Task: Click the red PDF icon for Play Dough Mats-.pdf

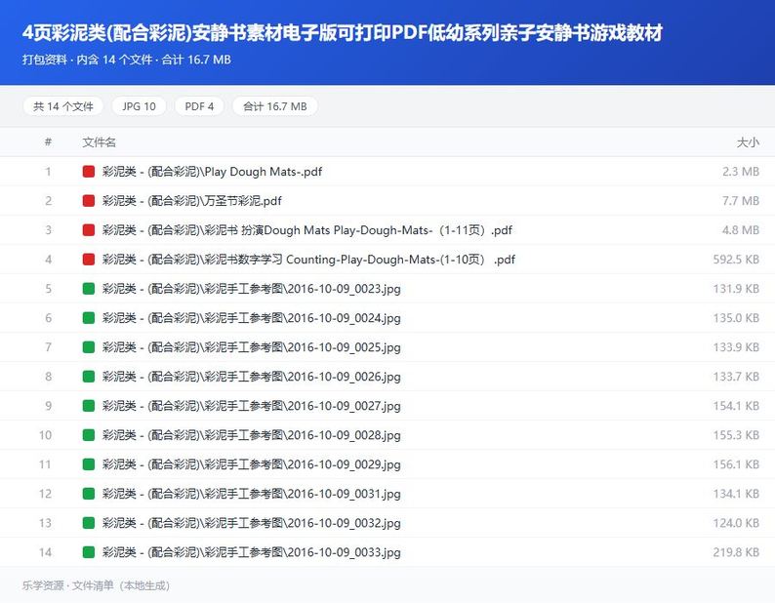Action: pos(89,172)
